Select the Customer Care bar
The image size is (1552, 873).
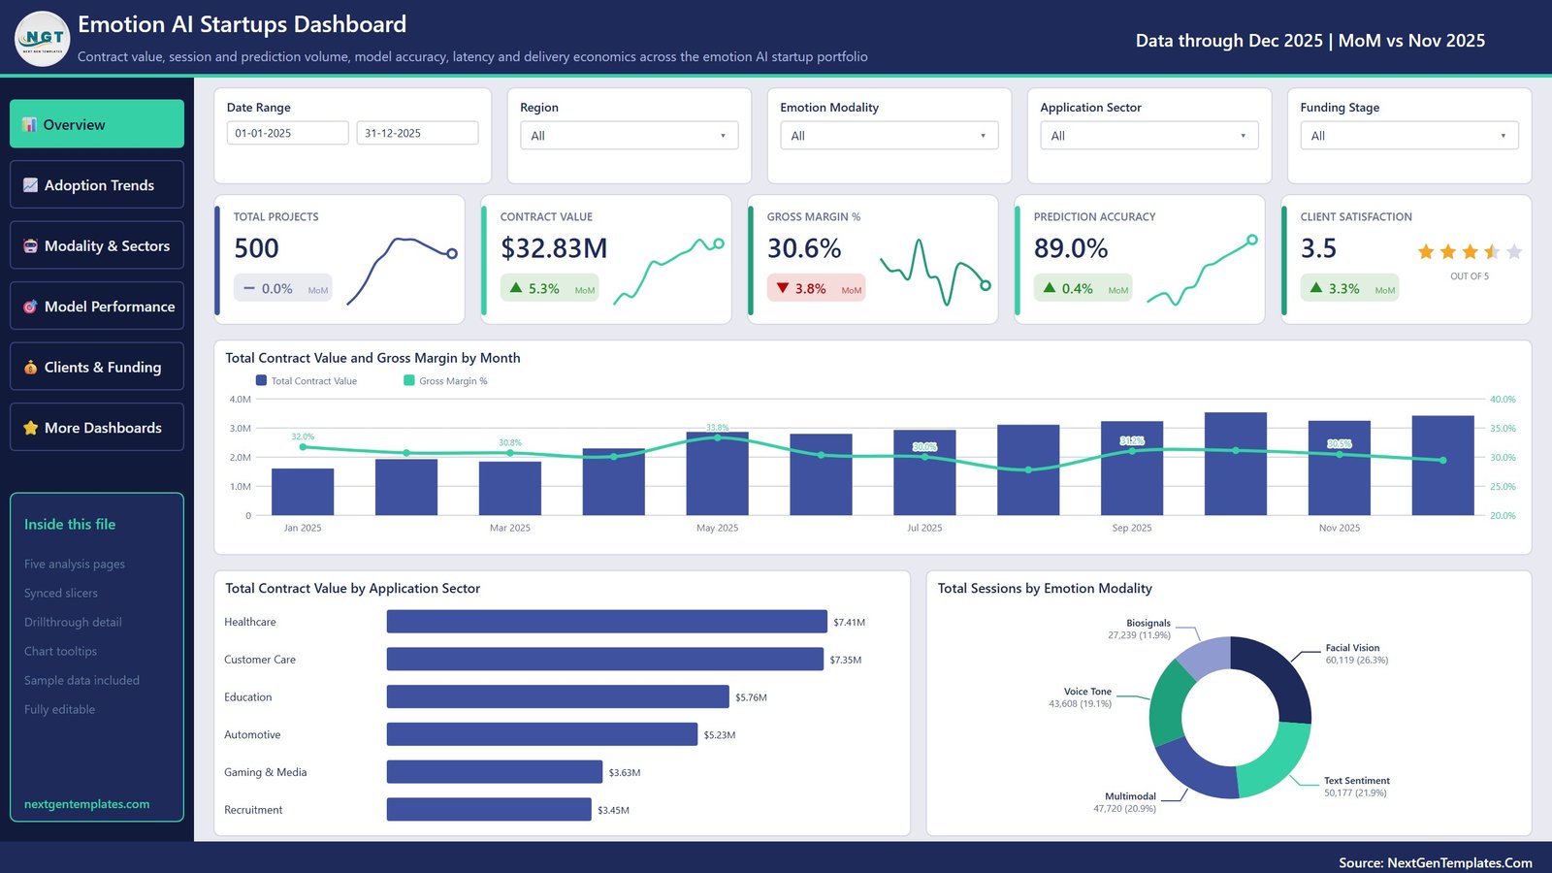coord(605,660)
